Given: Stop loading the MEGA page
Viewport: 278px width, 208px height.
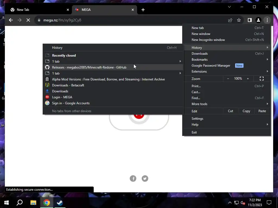Looking at the screenshot, I should (x=28, y=20).
